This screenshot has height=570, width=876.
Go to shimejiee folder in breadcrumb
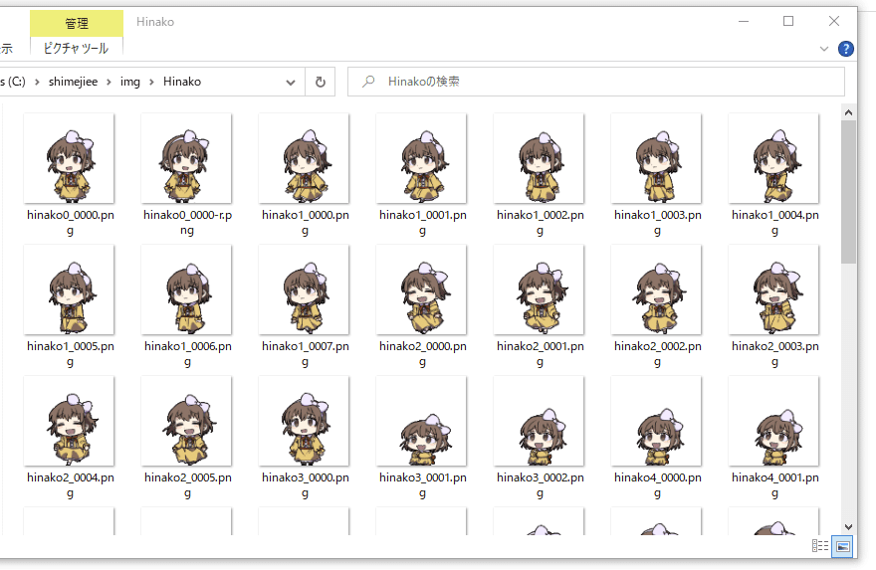(x=74, y=82)
